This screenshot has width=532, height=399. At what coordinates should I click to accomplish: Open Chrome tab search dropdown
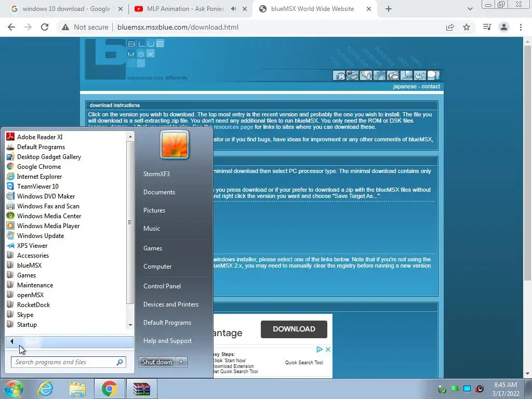click(x=470, y=9)
